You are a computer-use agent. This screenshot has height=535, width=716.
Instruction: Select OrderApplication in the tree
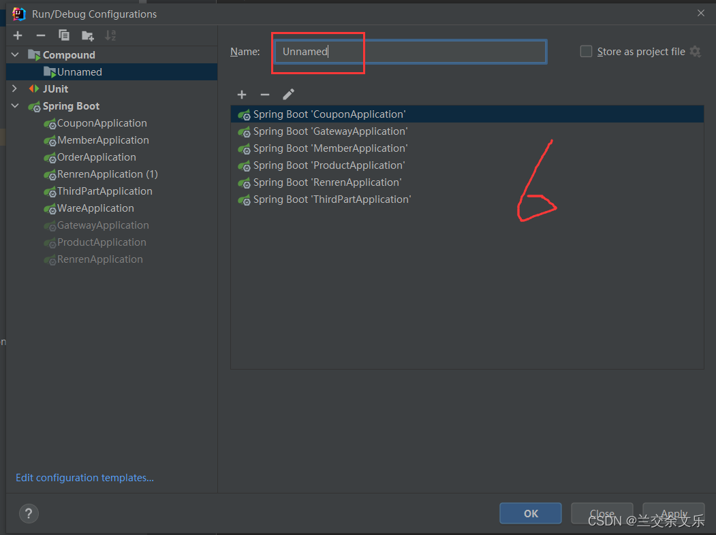96,157
